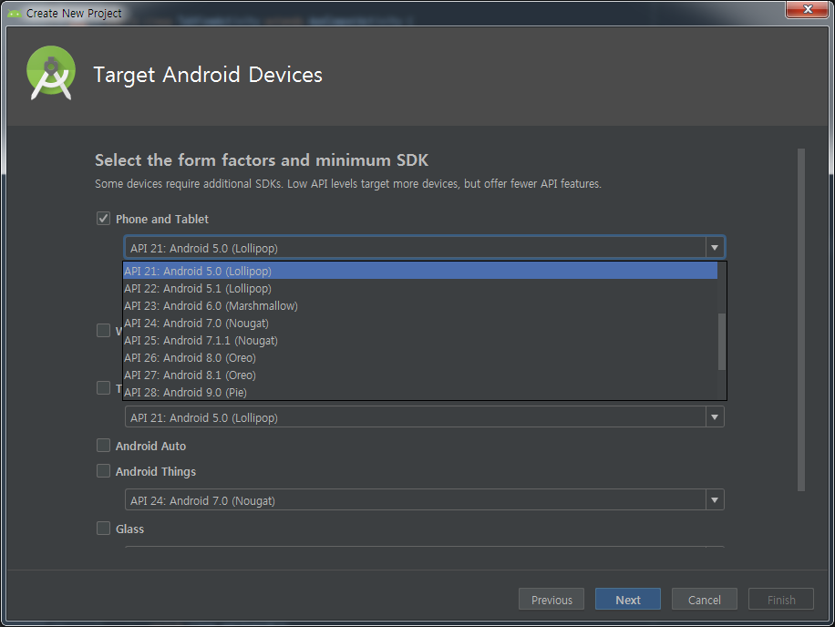
Task: Enable the Glass checkbox
Action: click(103, 528)
